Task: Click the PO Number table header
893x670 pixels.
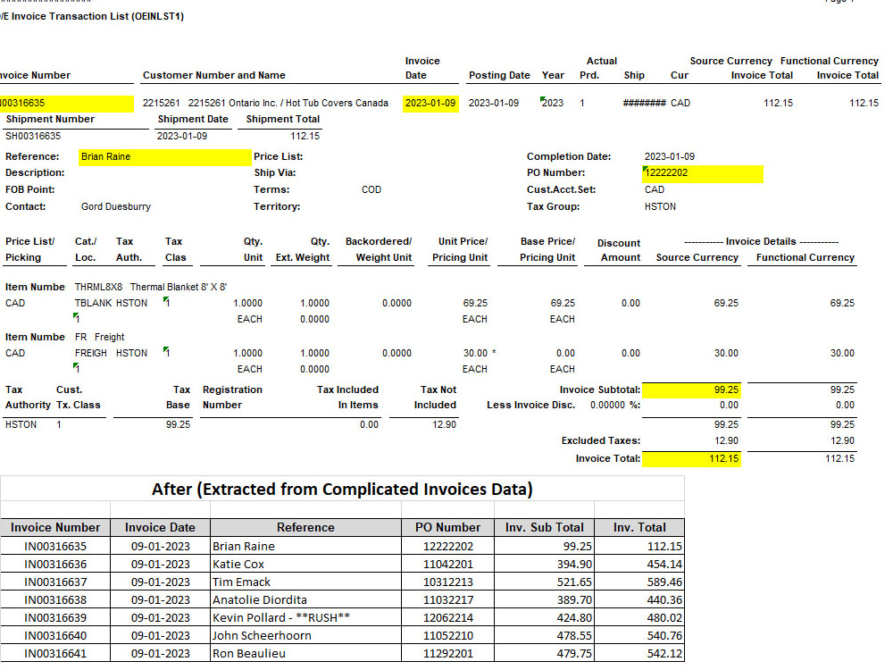Action: pos(447,528)
